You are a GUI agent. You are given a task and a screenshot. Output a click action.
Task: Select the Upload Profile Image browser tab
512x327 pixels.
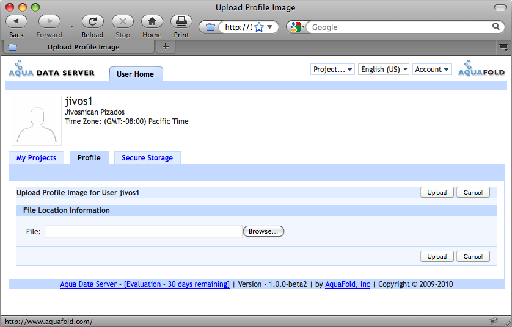[x=78, y=47]
